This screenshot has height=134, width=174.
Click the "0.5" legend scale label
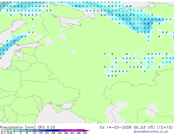point(9,133)
